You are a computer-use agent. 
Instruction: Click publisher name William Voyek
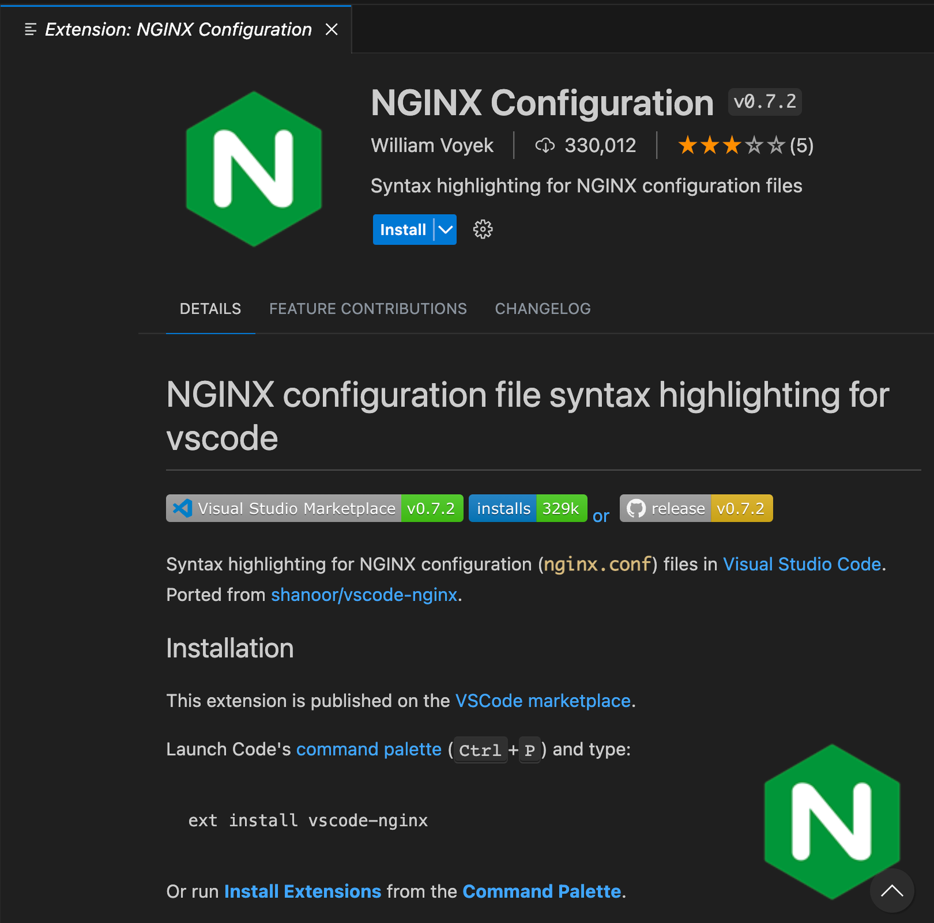pyautogui.click(x=432, y=145)
